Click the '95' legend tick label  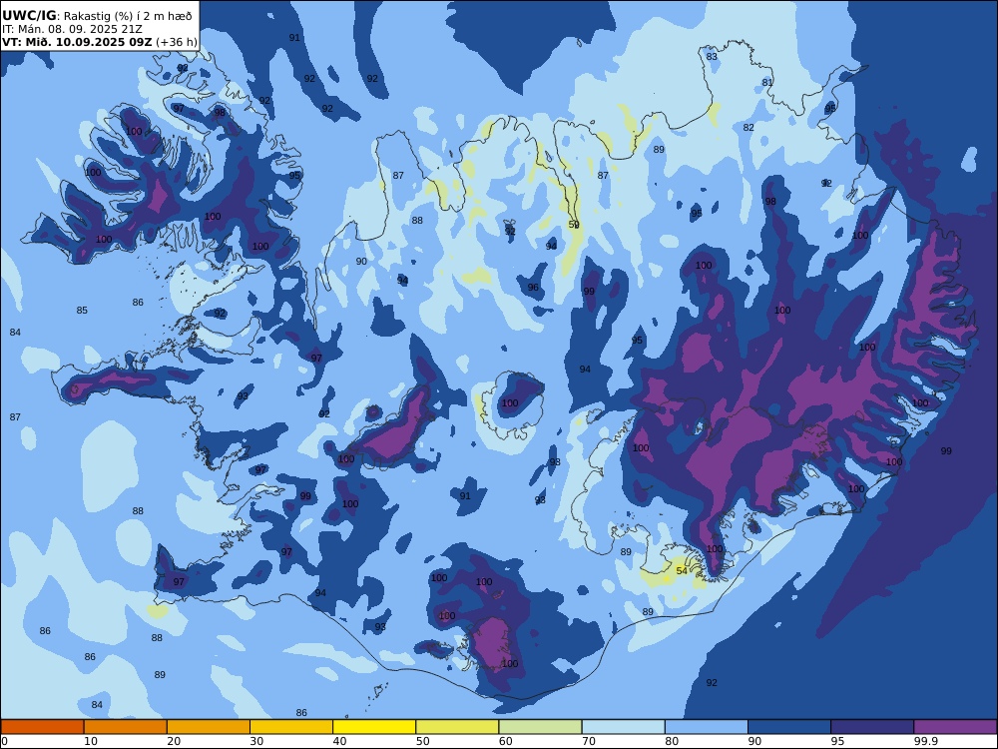[x=837, y=741]
